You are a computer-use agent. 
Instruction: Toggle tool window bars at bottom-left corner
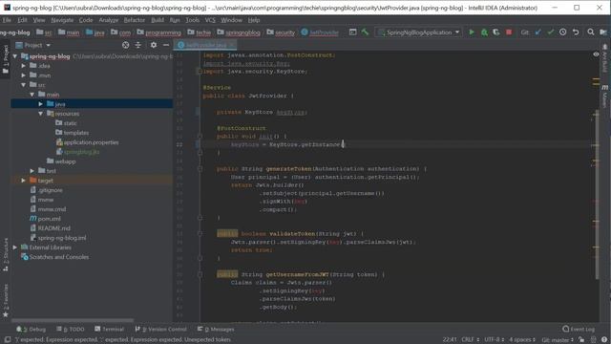pyautogui.click(x=8, y=340)
